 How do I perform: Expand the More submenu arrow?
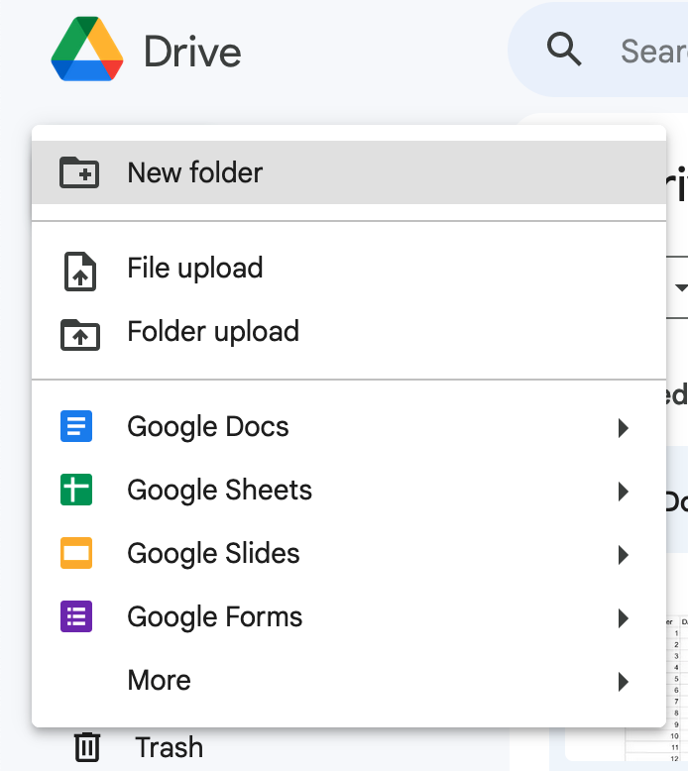click(623, 682)
